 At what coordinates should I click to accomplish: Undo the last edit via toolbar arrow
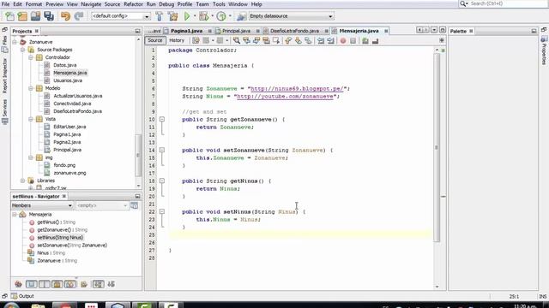click(x=65, y=16)
